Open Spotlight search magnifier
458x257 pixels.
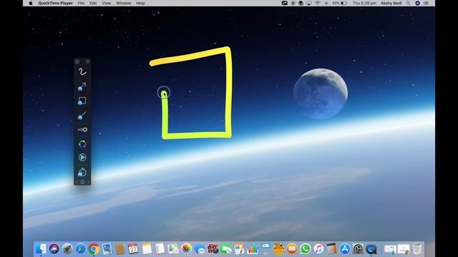(408, 3)
